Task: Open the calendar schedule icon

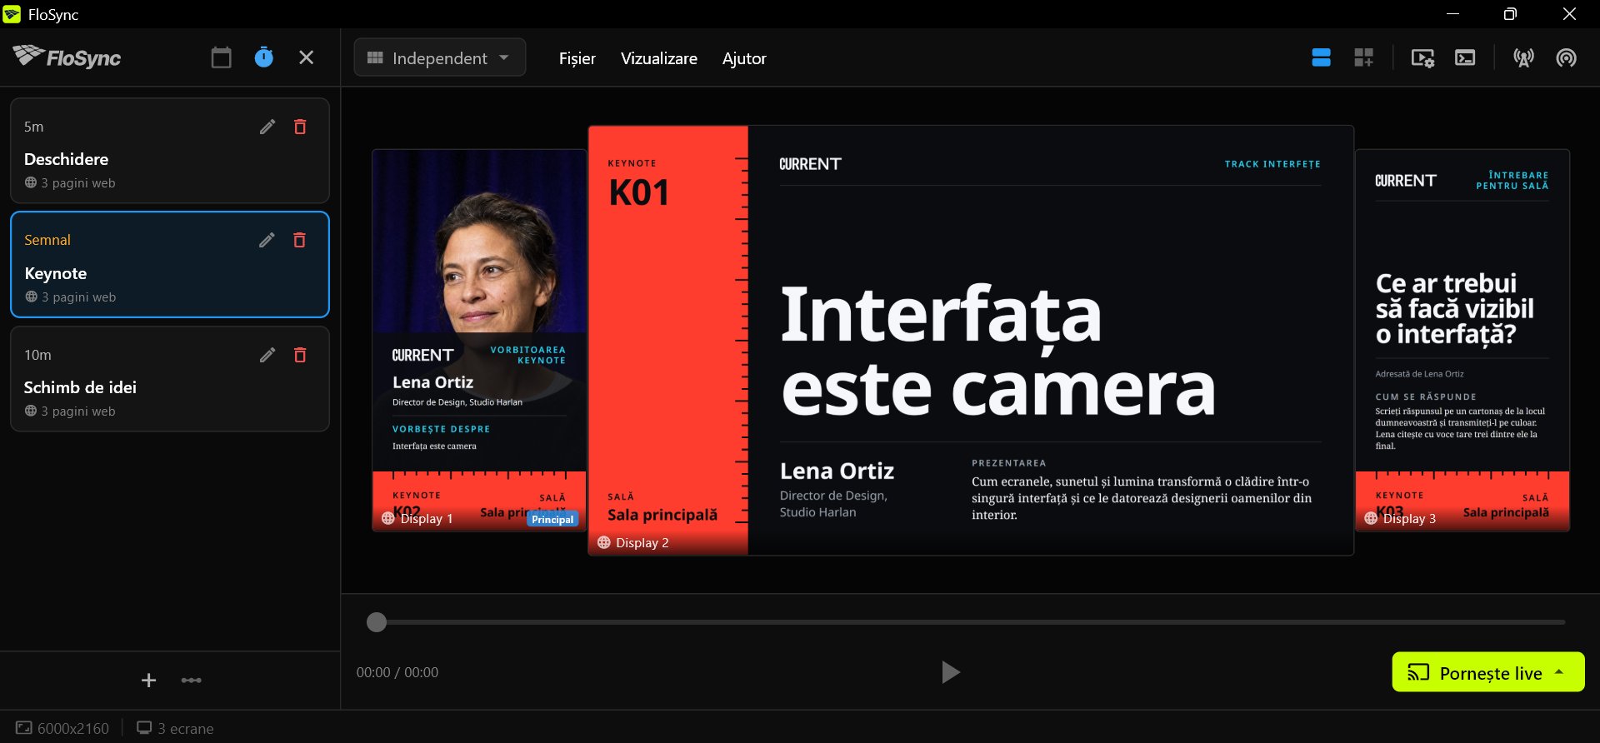Action: pos(221,57)
